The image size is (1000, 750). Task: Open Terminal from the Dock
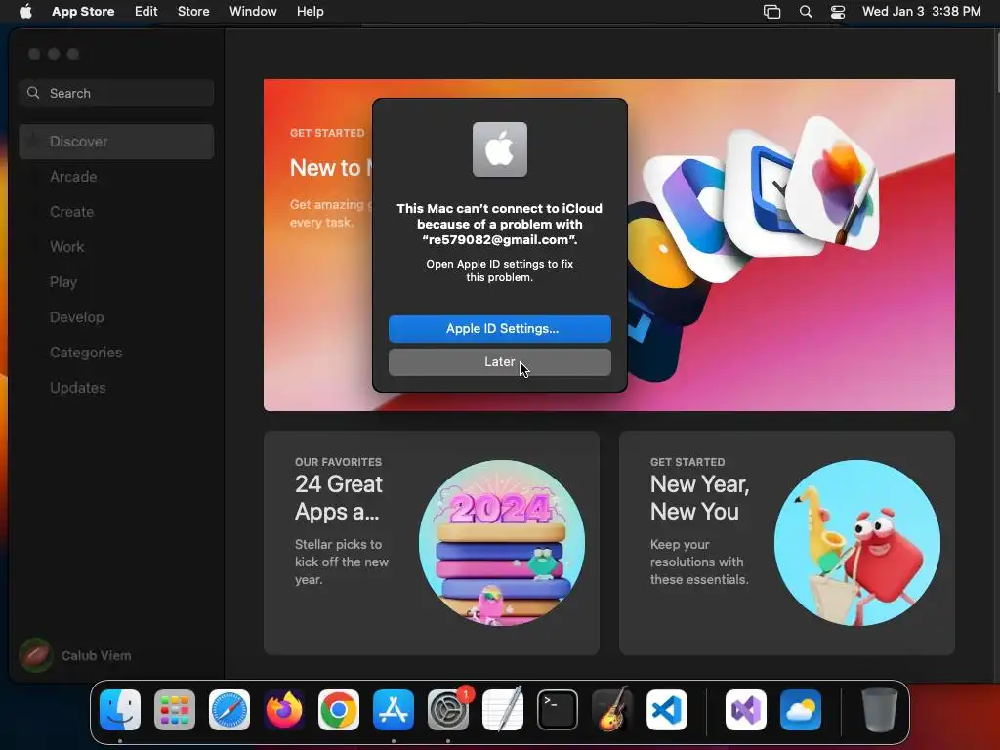[x=558, y=710]
